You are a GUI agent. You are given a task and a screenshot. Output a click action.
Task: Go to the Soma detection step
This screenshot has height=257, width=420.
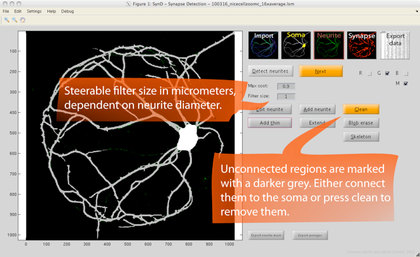pos(296,45)
